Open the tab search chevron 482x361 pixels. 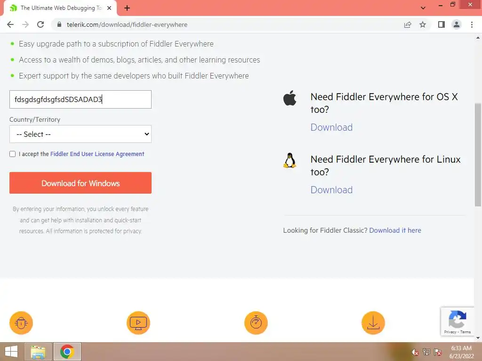[x=423, y=8]
